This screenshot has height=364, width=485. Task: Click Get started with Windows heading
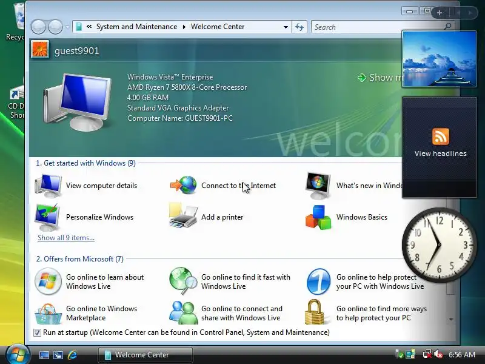coord(85,163)
